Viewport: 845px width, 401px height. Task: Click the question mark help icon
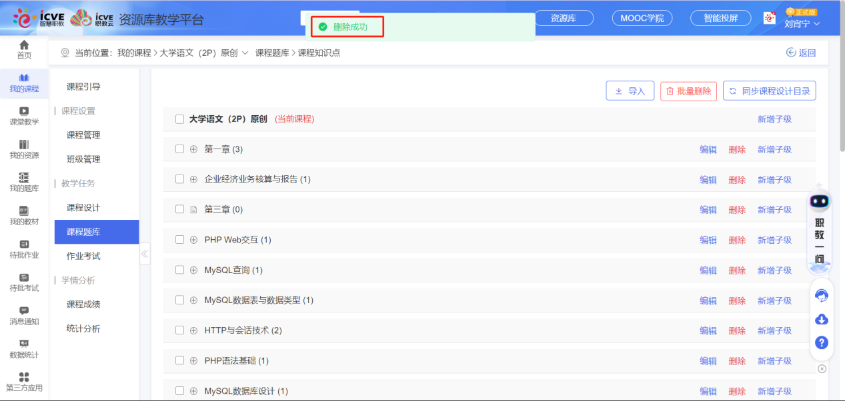pos(822,343)
